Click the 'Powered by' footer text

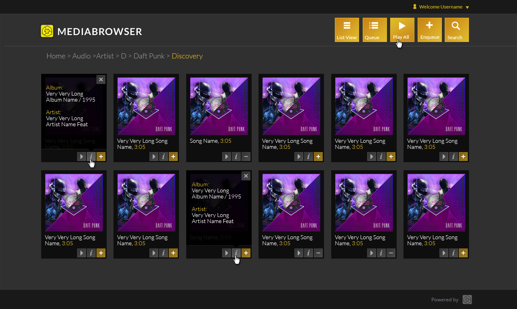coord(445,300)
